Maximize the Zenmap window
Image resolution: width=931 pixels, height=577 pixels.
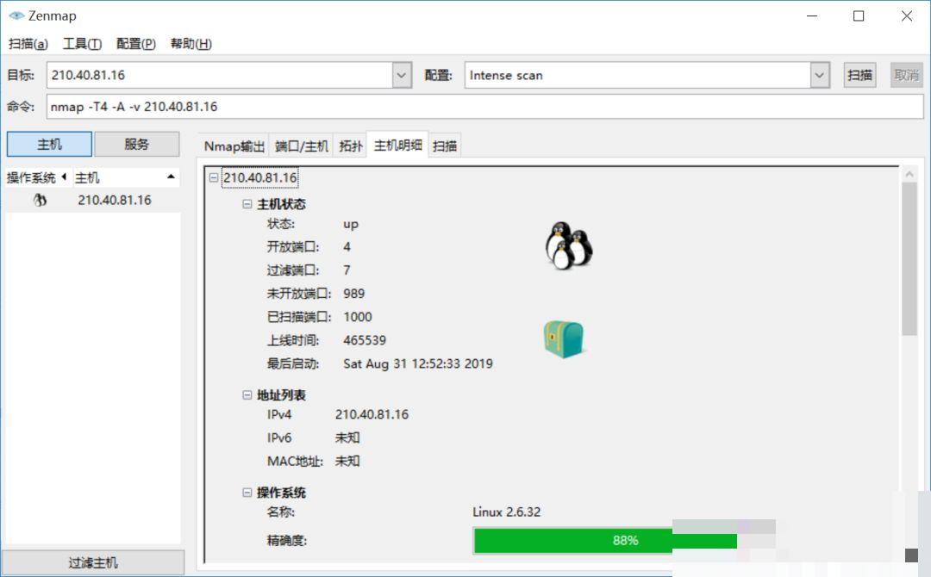point(859,16)
